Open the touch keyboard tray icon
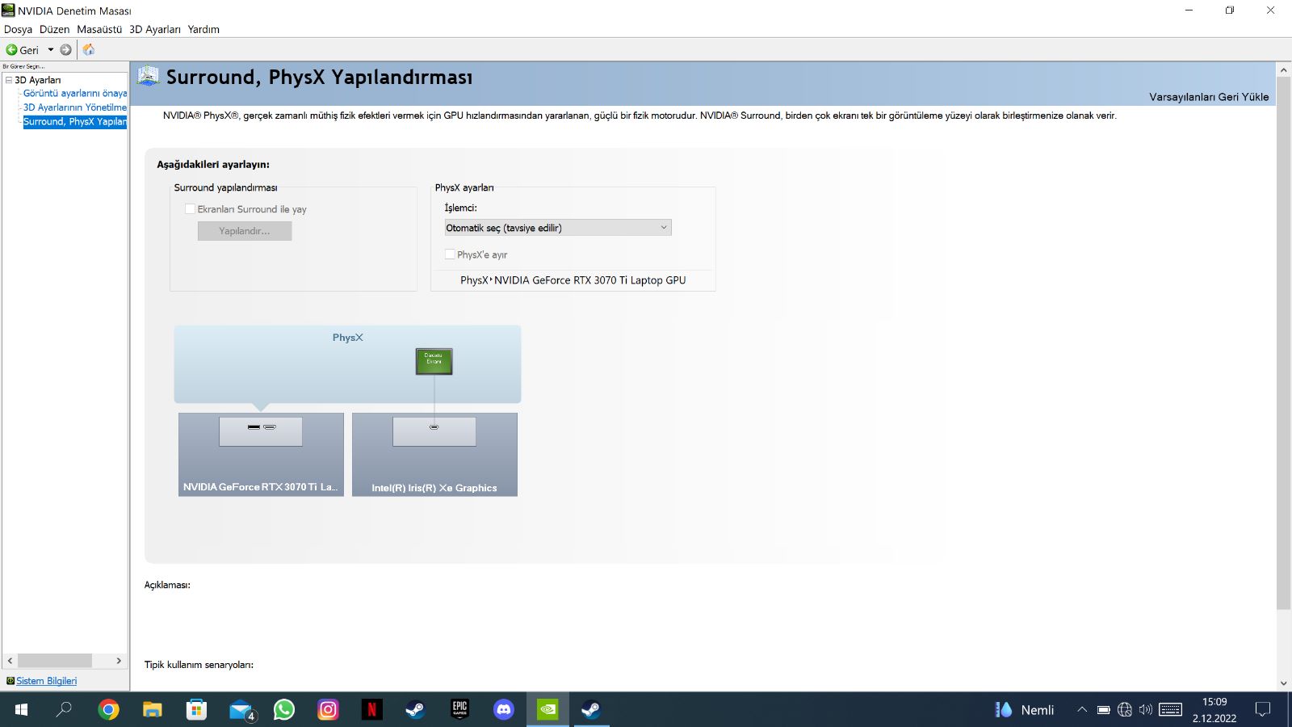 [x=1170, y=710]
